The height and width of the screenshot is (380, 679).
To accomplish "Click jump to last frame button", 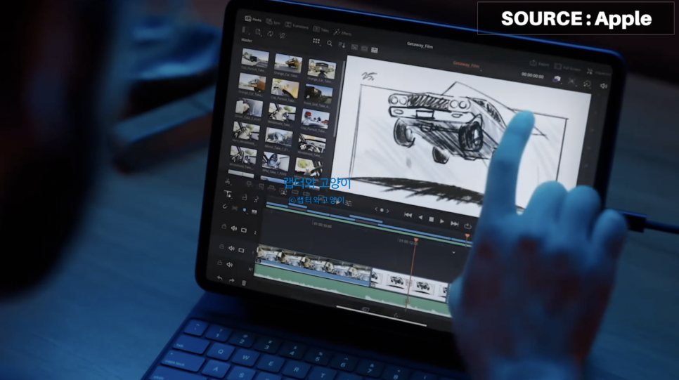I will 454,223.
